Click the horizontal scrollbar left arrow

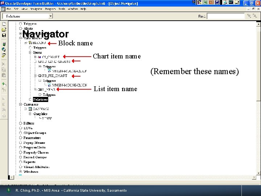click(x=12, y=177)
